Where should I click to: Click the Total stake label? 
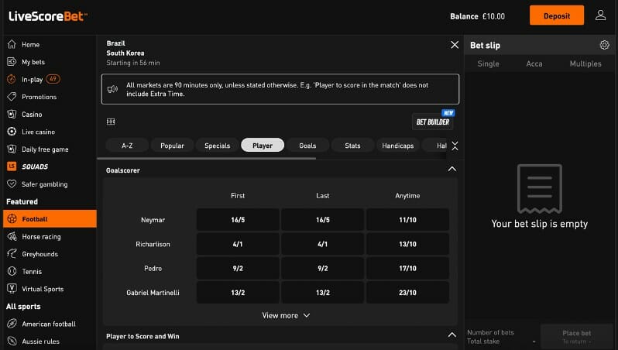pos(483,341)
